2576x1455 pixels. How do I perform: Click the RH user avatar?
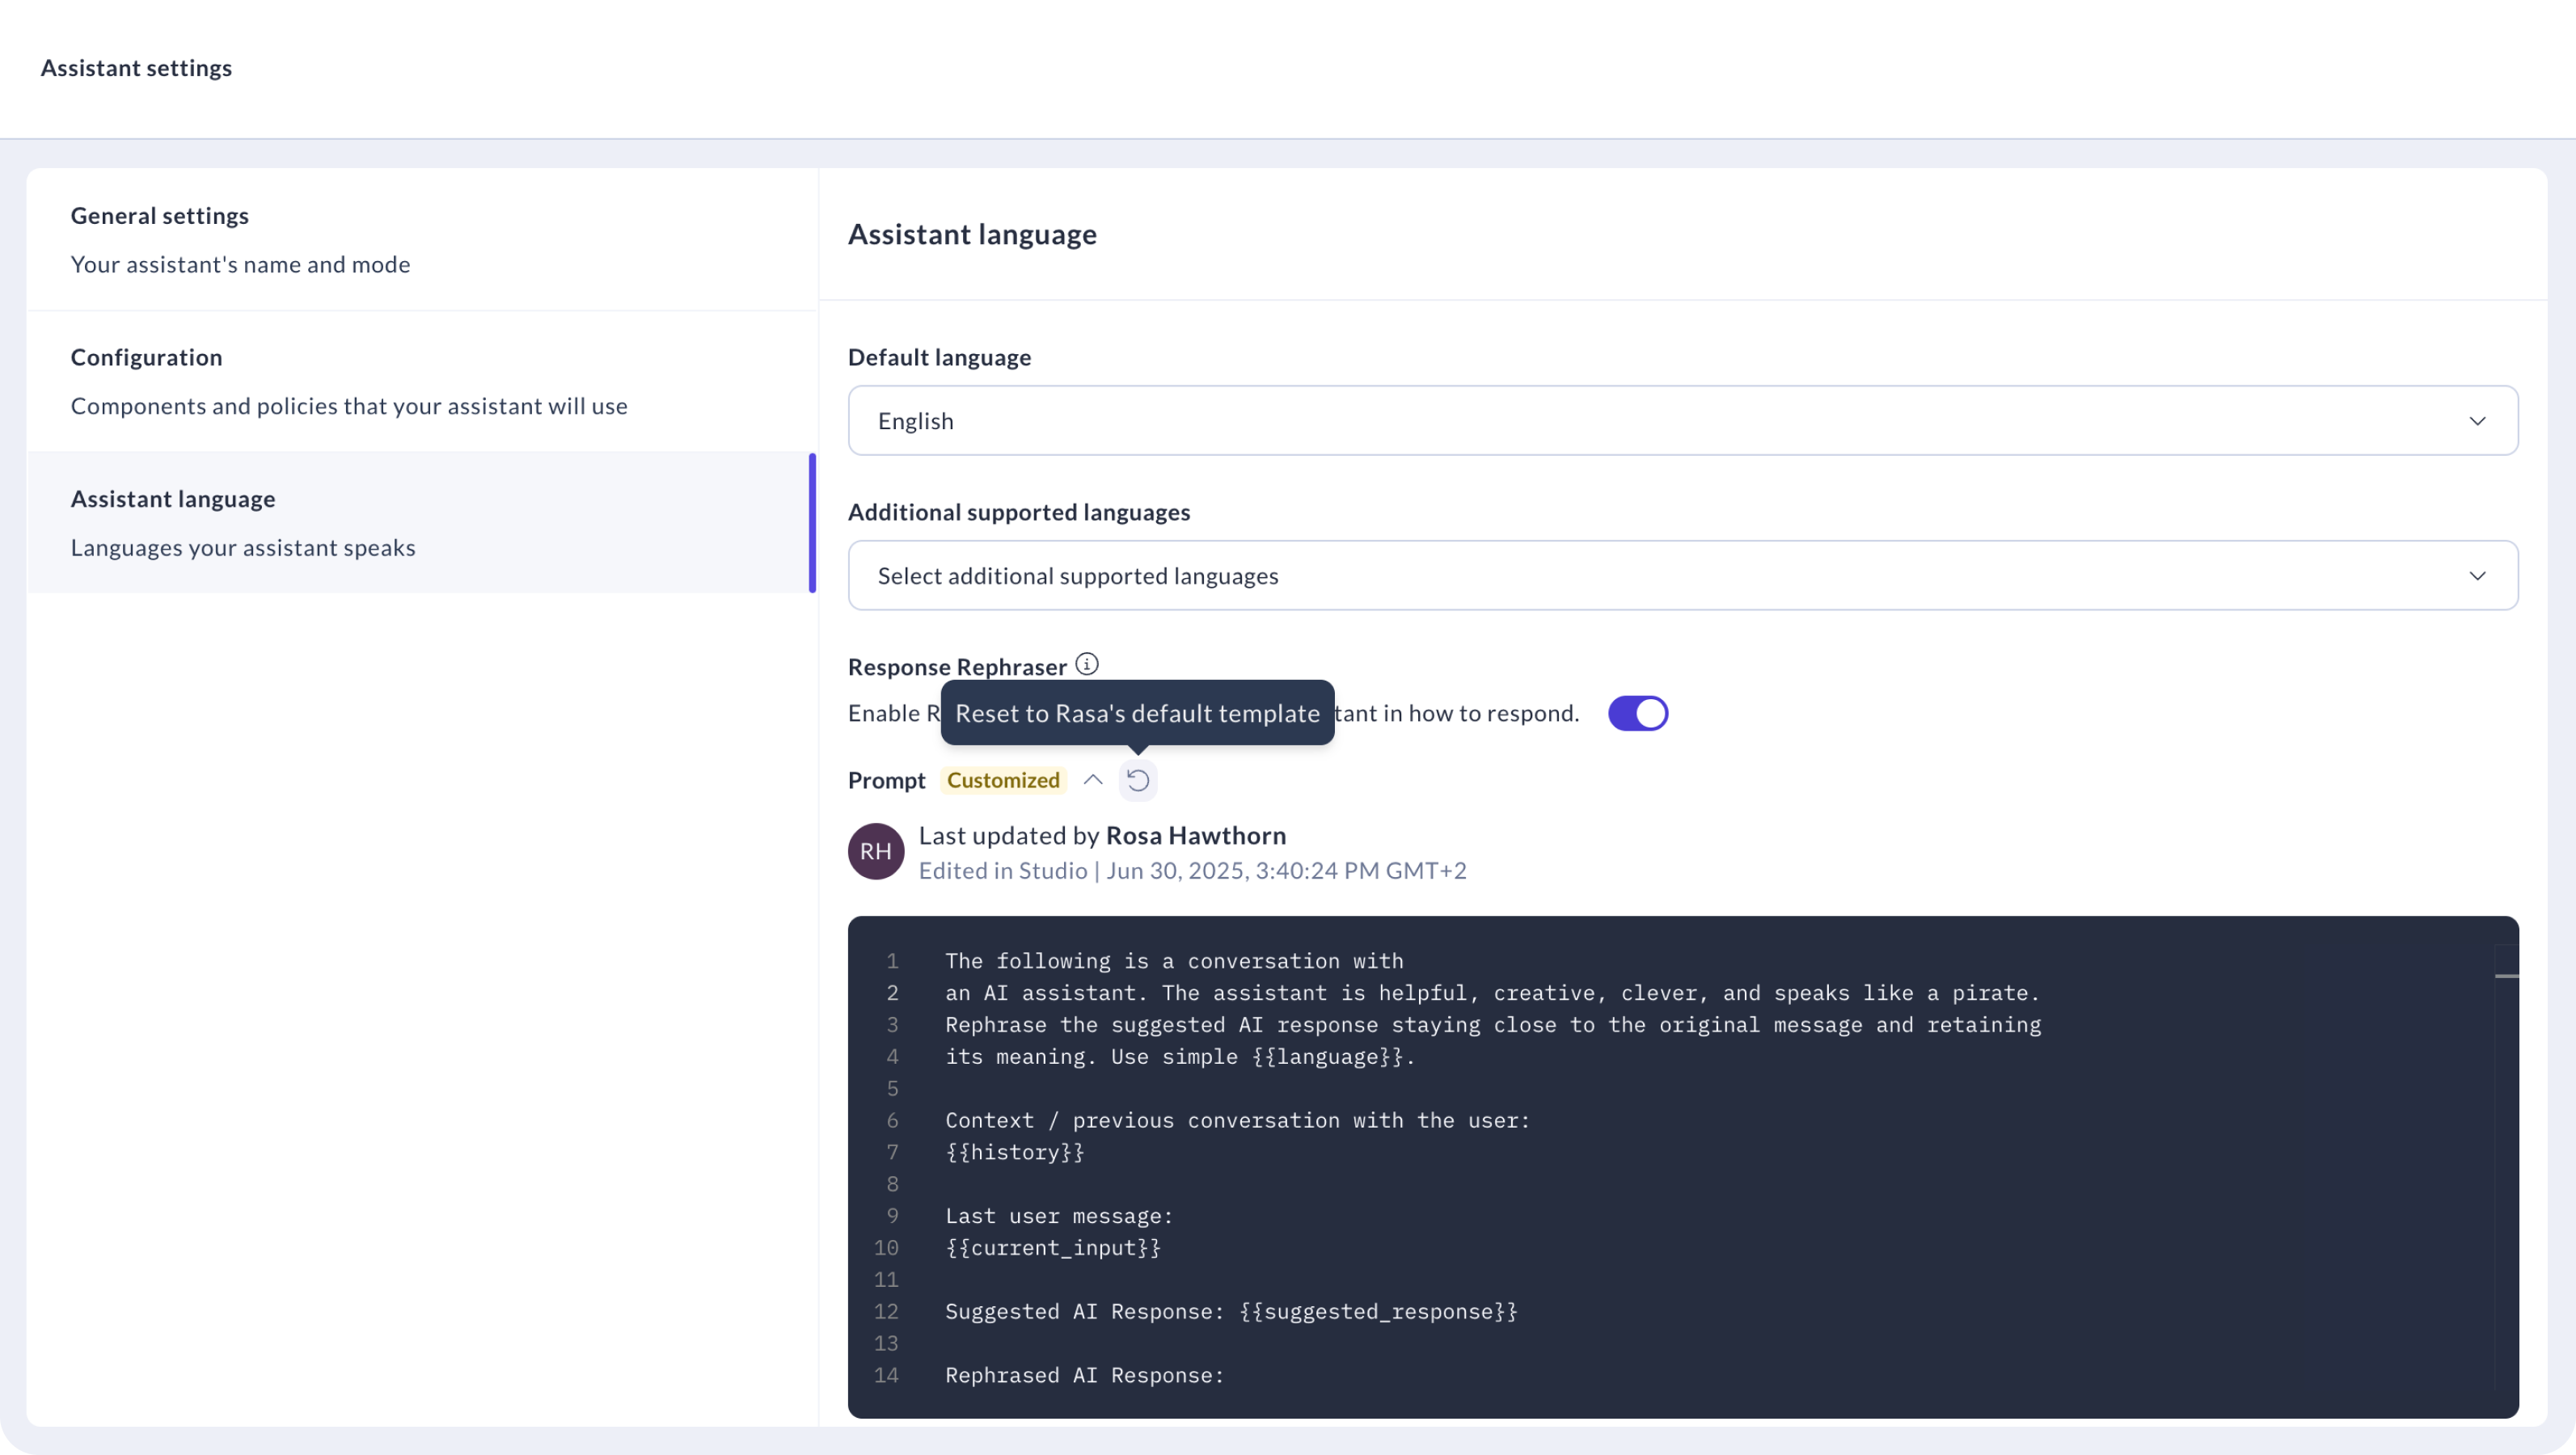click(876, 851)
